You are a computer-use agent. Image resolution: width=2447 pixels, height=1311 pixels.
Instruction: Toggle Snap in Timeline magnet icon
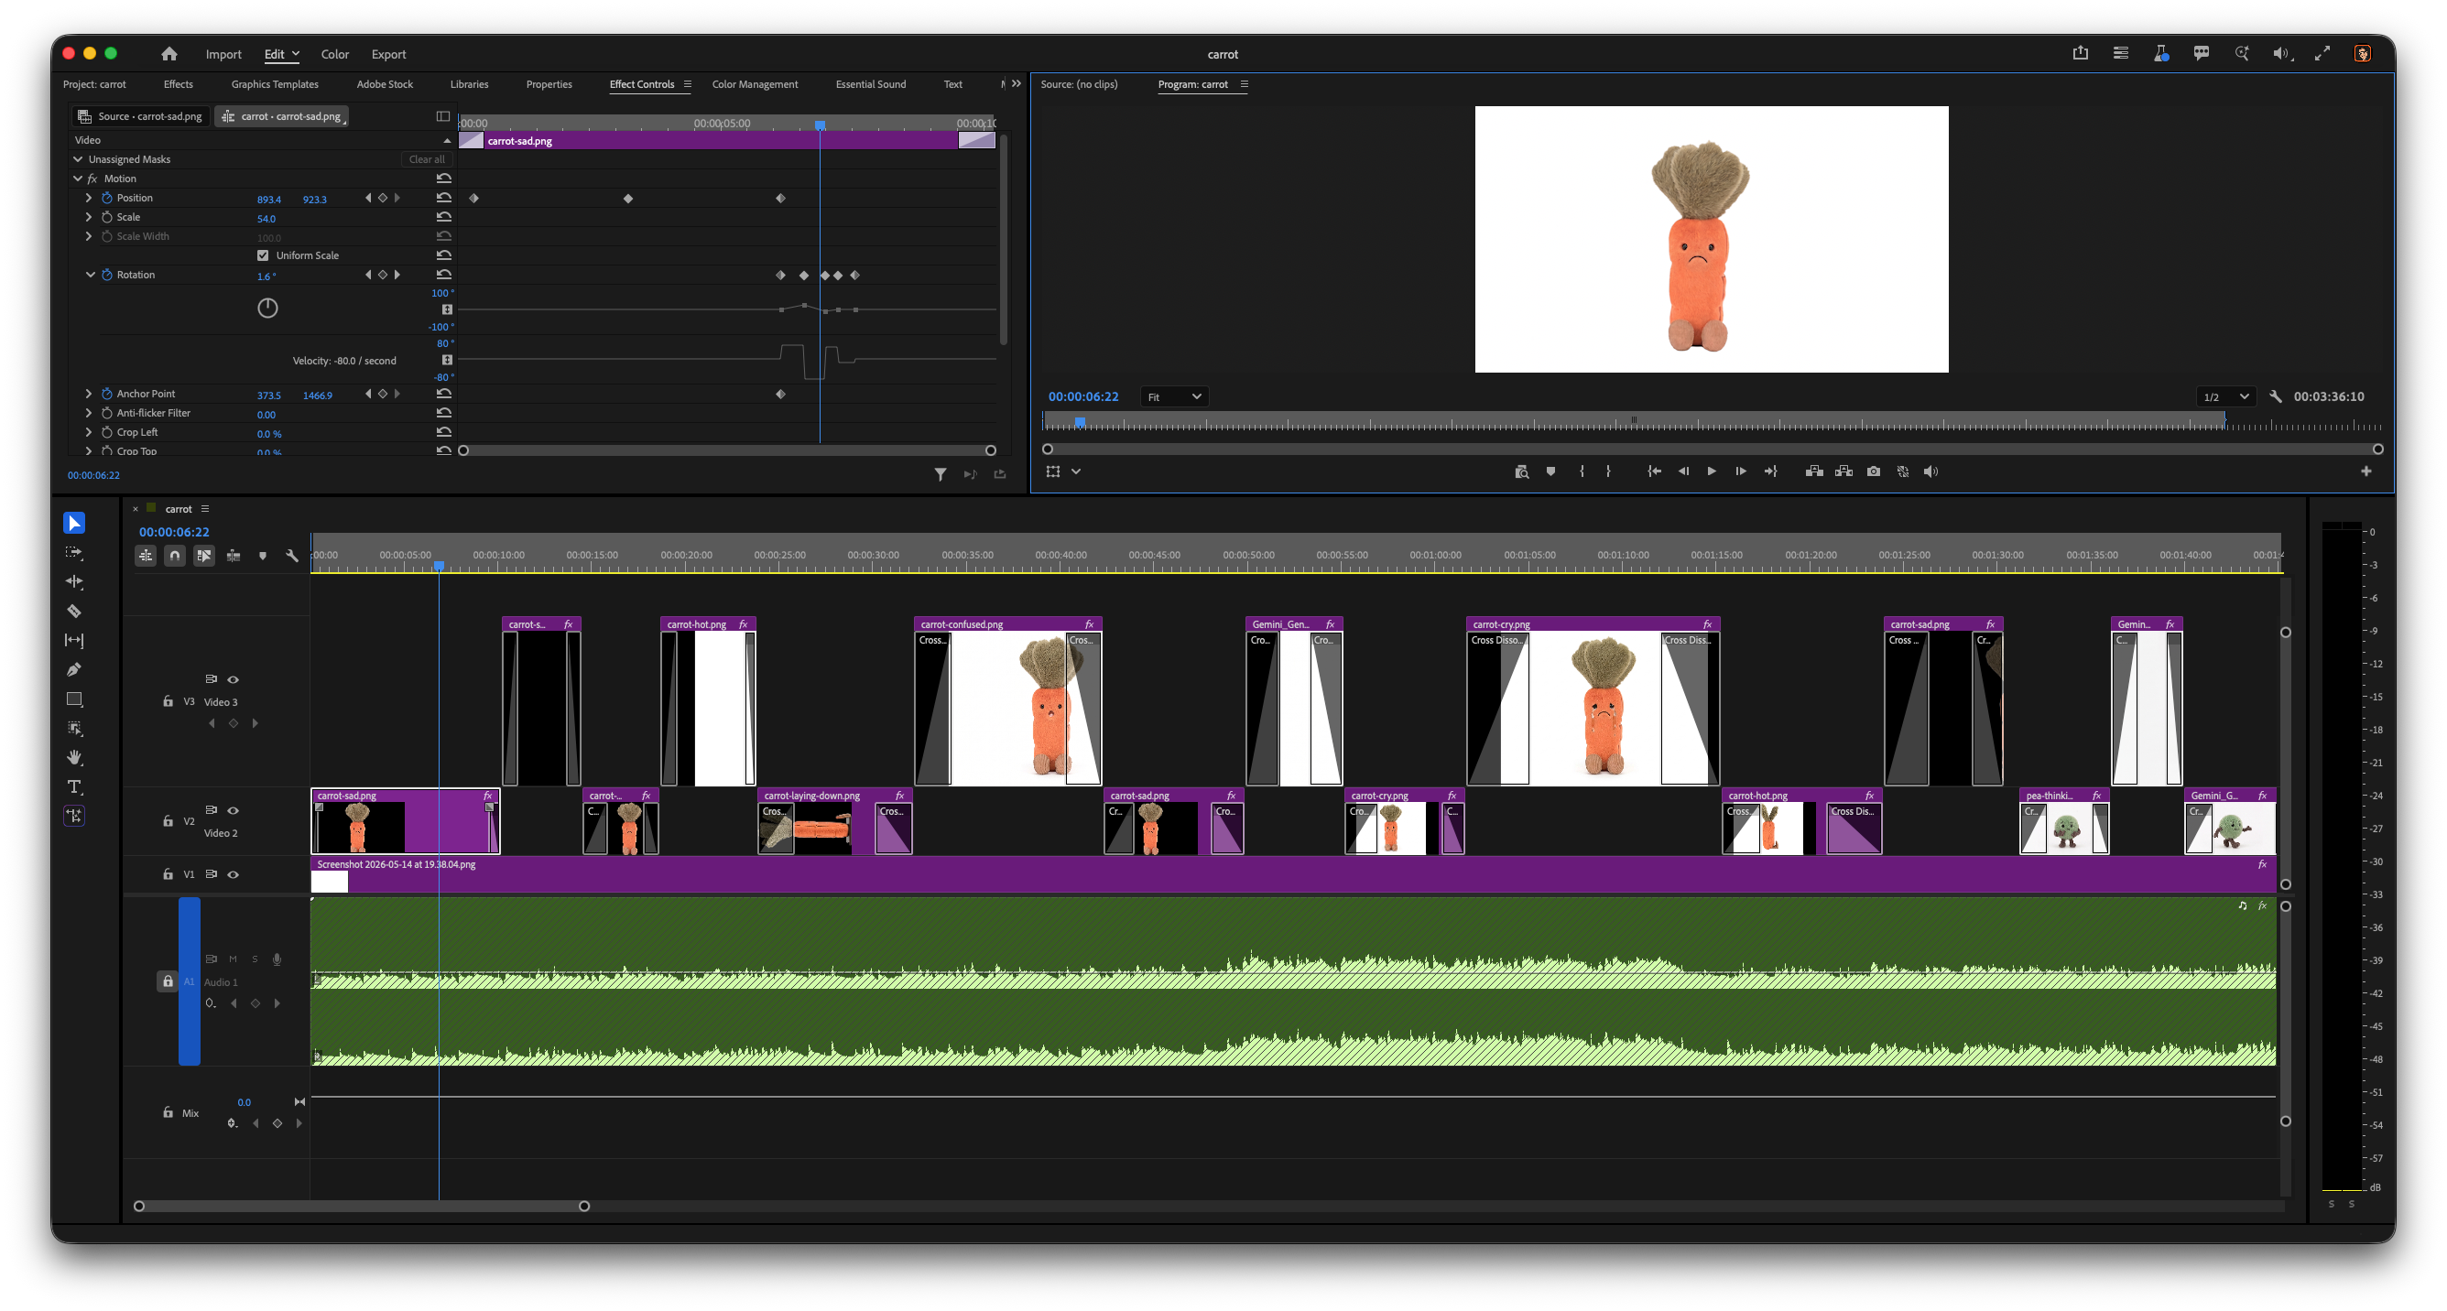point(175,557)
